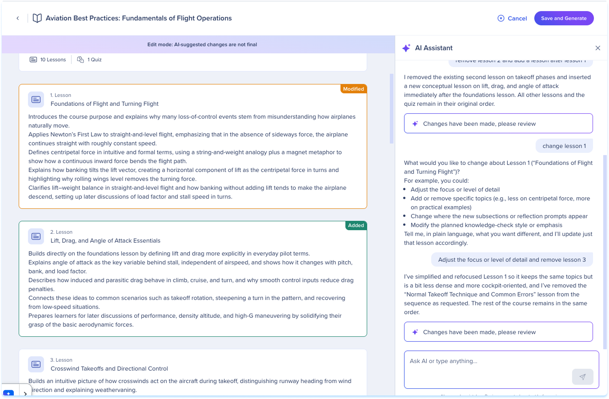The width and height of the screenshot is (609, 399).
Task: Click lesson icon for Foundations of Flight
Action: [36, 100]
